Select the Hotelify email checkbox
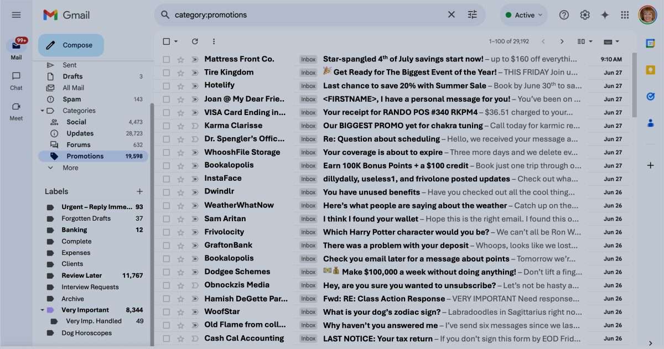Image resolution: width=664 pixels, height=349 pixels. click(x=167, y=86)
